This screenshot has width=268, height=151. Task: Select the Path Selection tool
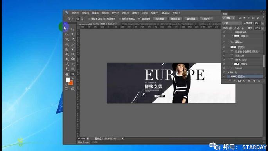click(x=67, y=69)
